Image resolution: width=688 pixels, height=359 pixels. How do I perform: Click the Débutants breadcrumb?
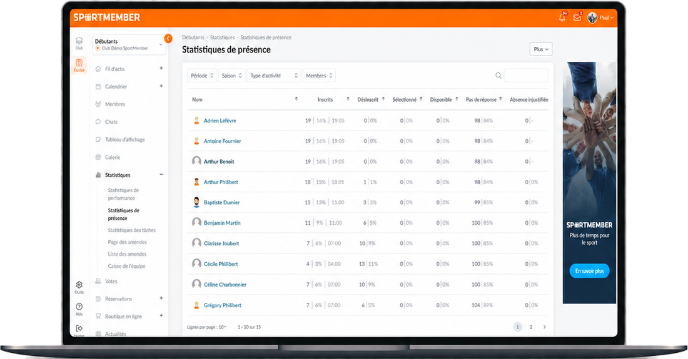pyautogui.click(x=193, y=37)
